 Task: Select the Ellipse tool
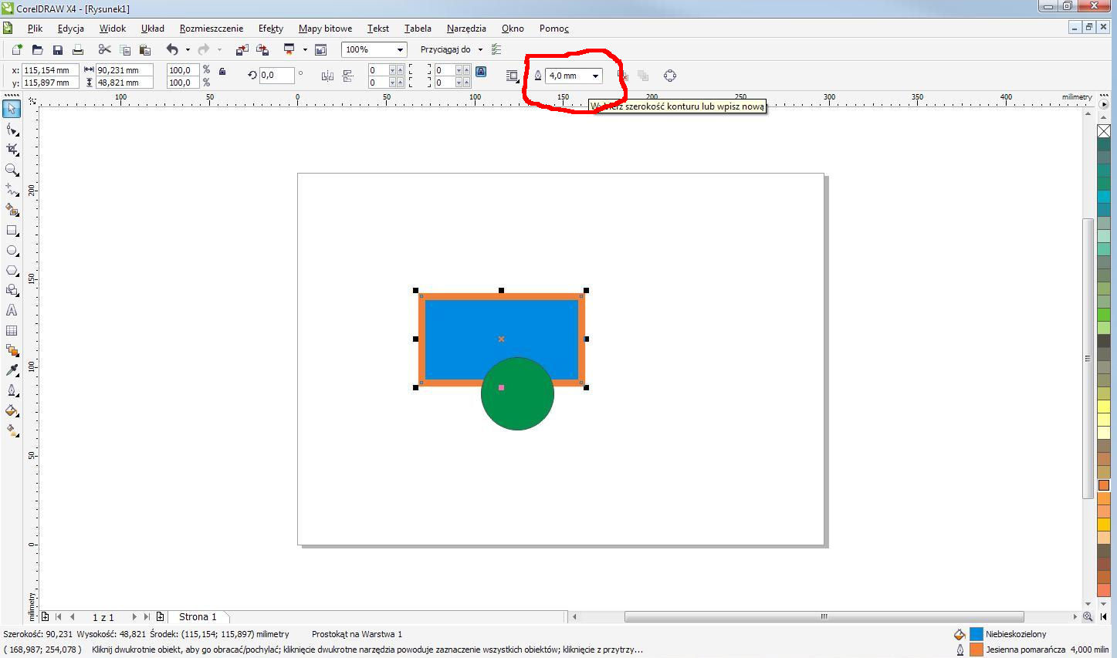pyautogui.click(x=12, y=250)
